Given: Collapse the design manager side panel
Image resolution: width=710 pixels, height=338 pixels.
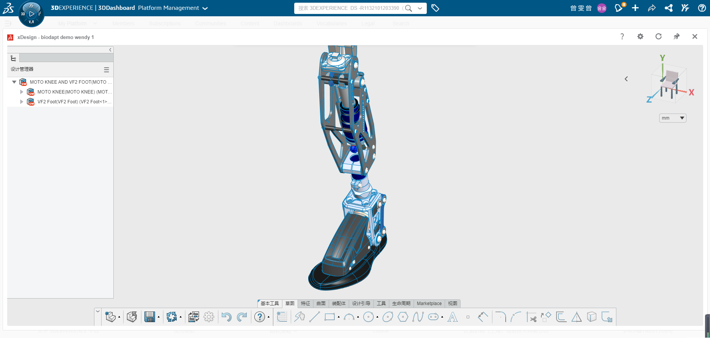Looking at the screenshot, I should point(110,50).
